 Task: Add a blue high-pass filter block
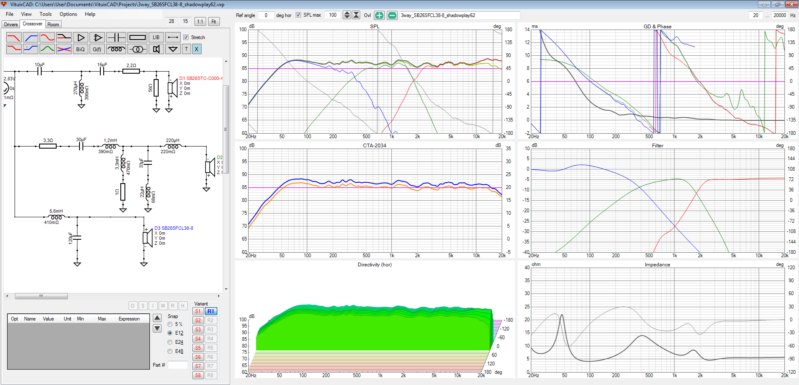click(x=30, y=37)
